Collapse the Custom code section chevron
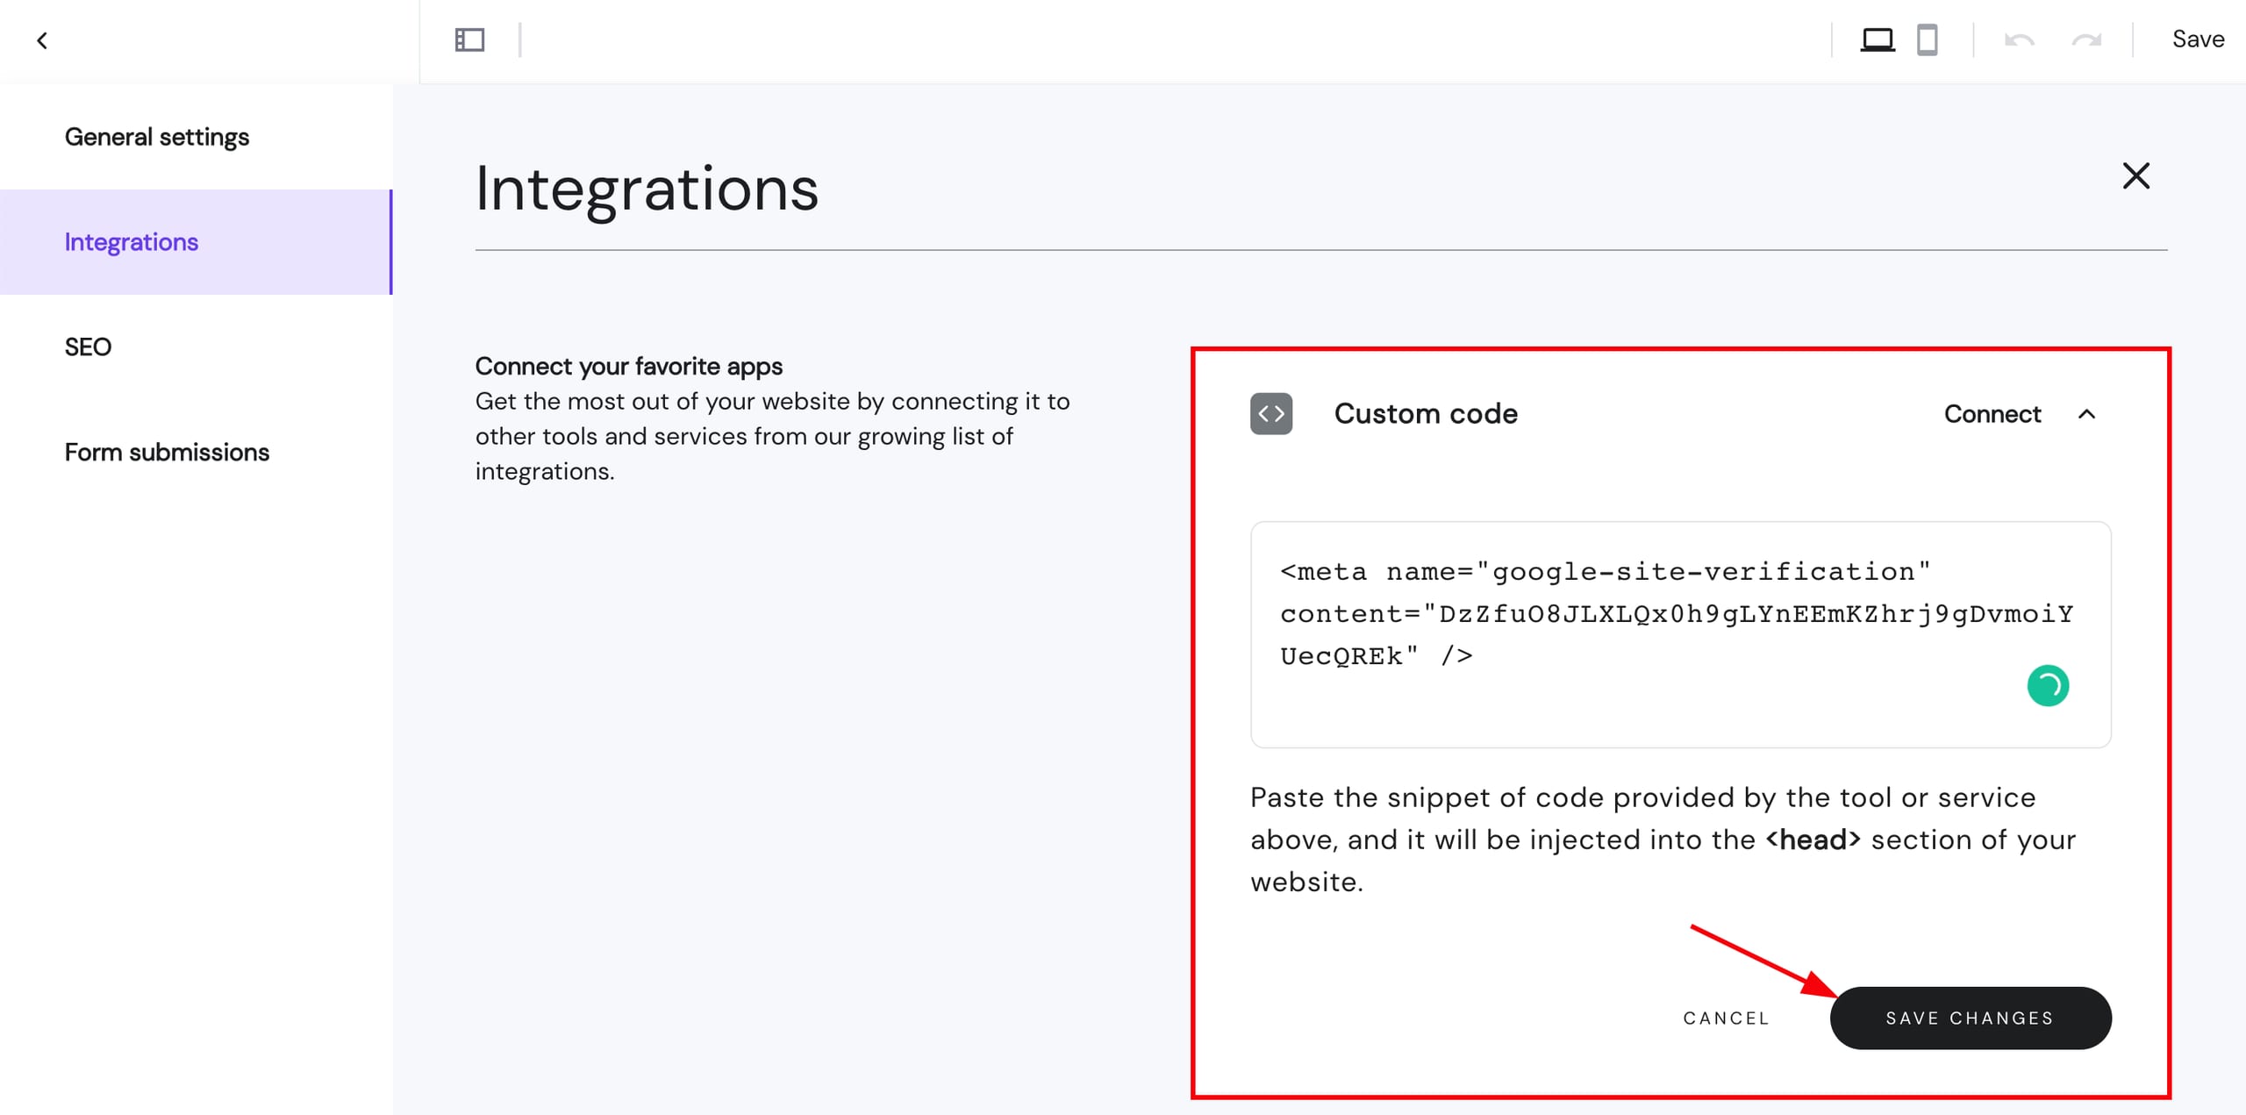The height and width of the screenshot is (1115, 2246). pos(2087,414)
